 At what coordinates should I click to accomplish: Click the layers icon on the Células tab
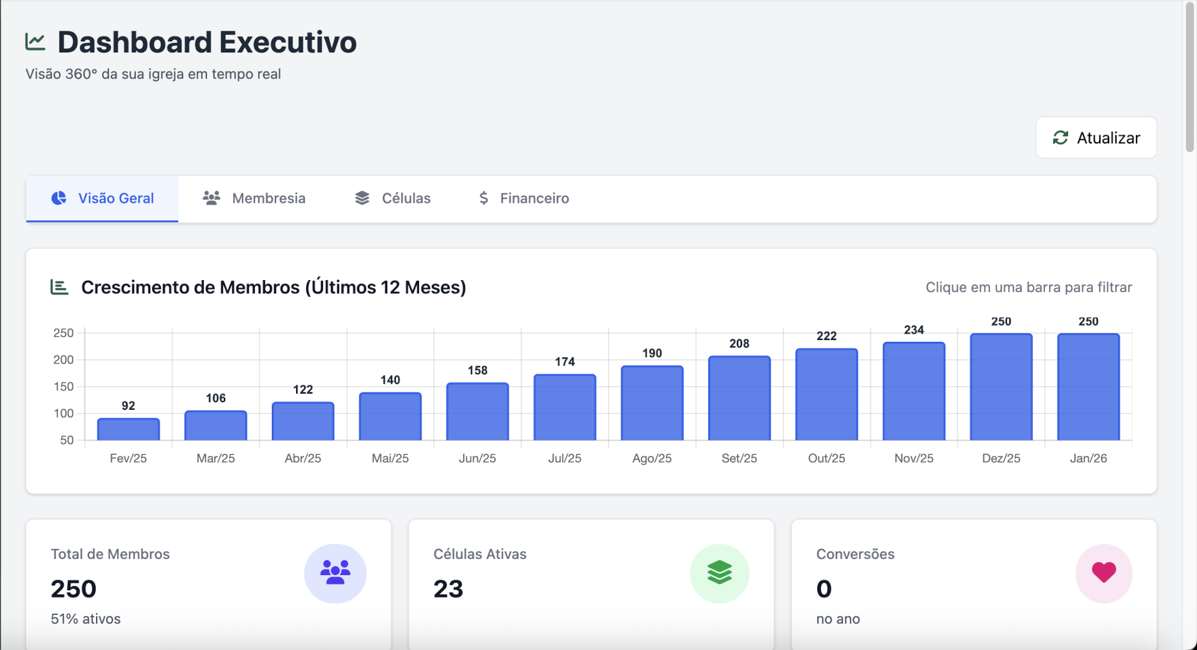pos(362,198)
